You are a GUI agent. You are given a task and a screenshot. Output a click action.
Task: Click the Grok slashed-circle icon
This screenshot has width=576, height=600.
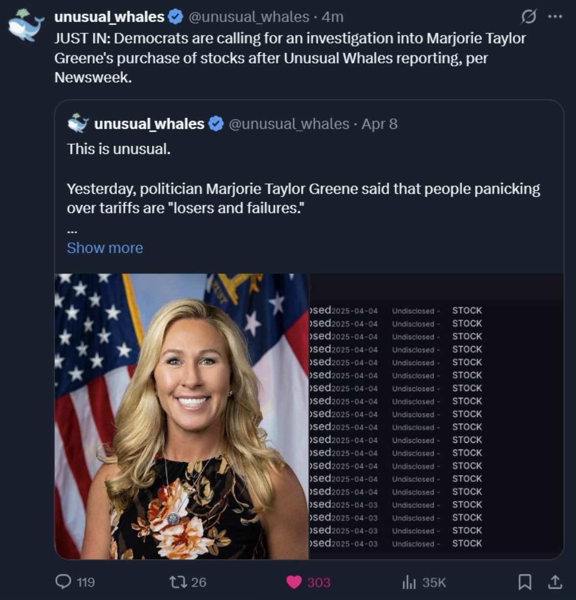[528, 17]
